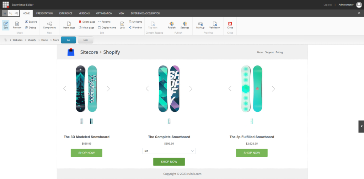Select second thumbnail of 3D Modeled Snowboard
The height and width of the screenshot is (179, 364).
click(91, 121)
